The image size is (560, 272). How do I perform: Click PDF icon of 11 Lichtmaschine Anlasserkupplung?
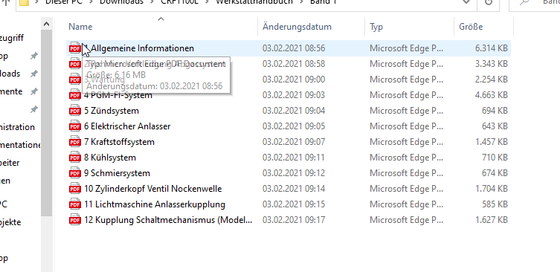(74, 204)
